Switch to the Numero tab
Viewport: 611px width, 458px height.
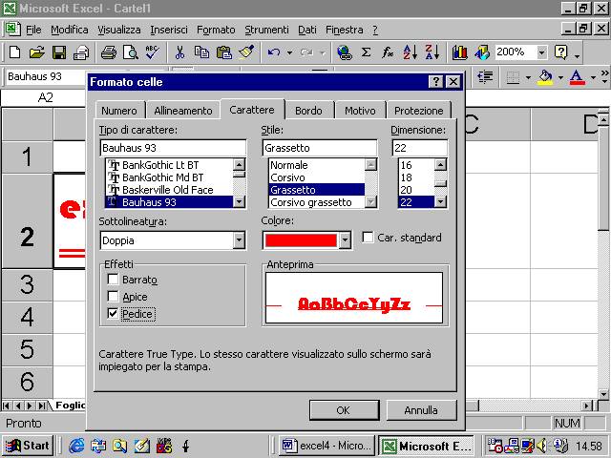coord(119,111)
